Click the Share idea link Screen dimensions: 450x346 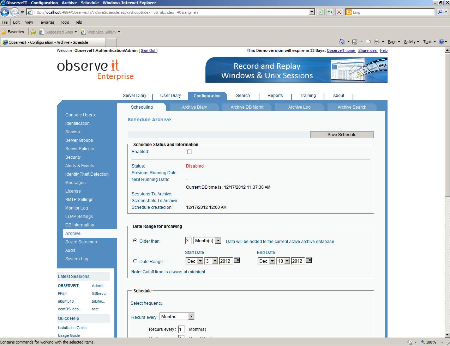367,50
